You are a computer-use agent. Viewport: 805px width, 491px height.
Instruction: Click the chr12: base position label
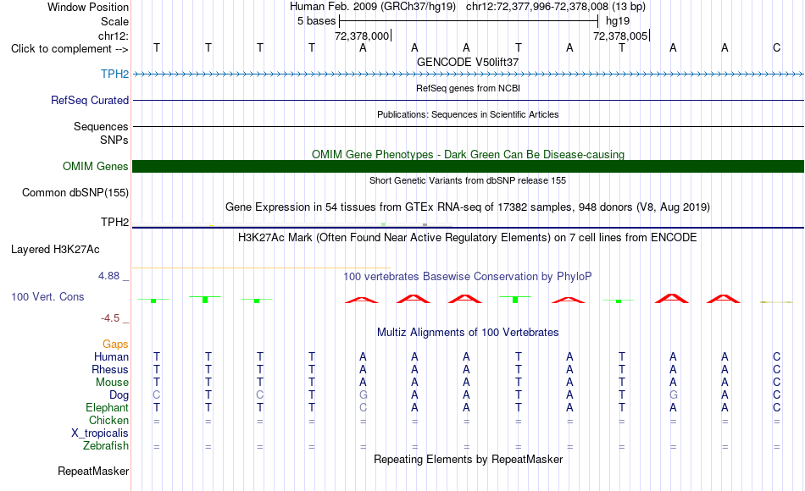tap(113, 36)
